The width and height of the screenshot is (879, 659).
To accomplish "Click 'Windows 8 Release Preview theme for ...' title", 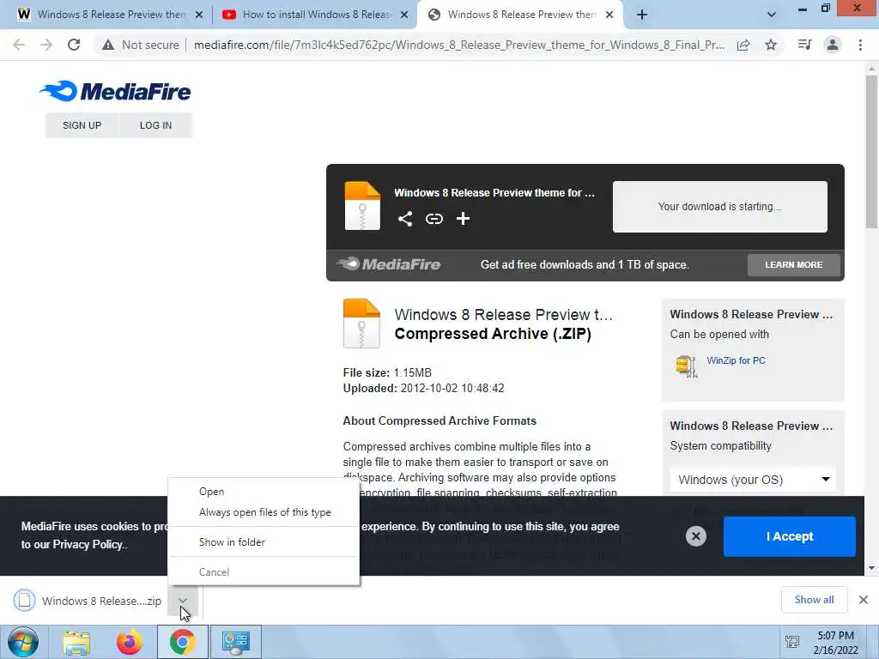I will [x=494, y=193].
